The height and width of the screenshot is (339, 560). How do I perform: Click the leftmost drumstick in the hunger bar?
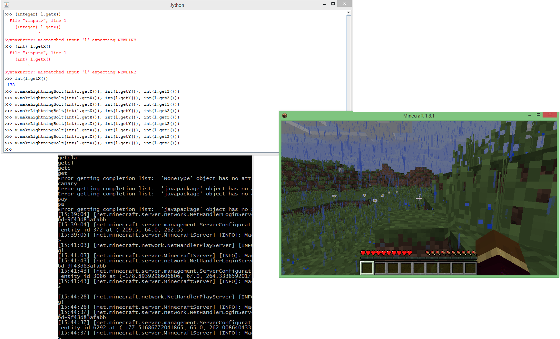[428, 253]
